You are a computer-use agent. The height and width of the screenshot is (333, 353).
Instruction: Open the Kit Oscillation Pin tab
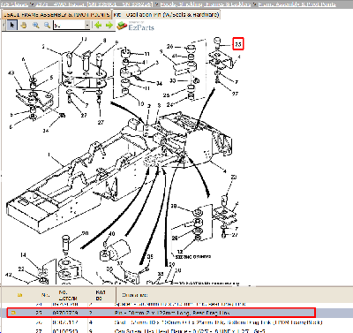click(x=166, y=14)
